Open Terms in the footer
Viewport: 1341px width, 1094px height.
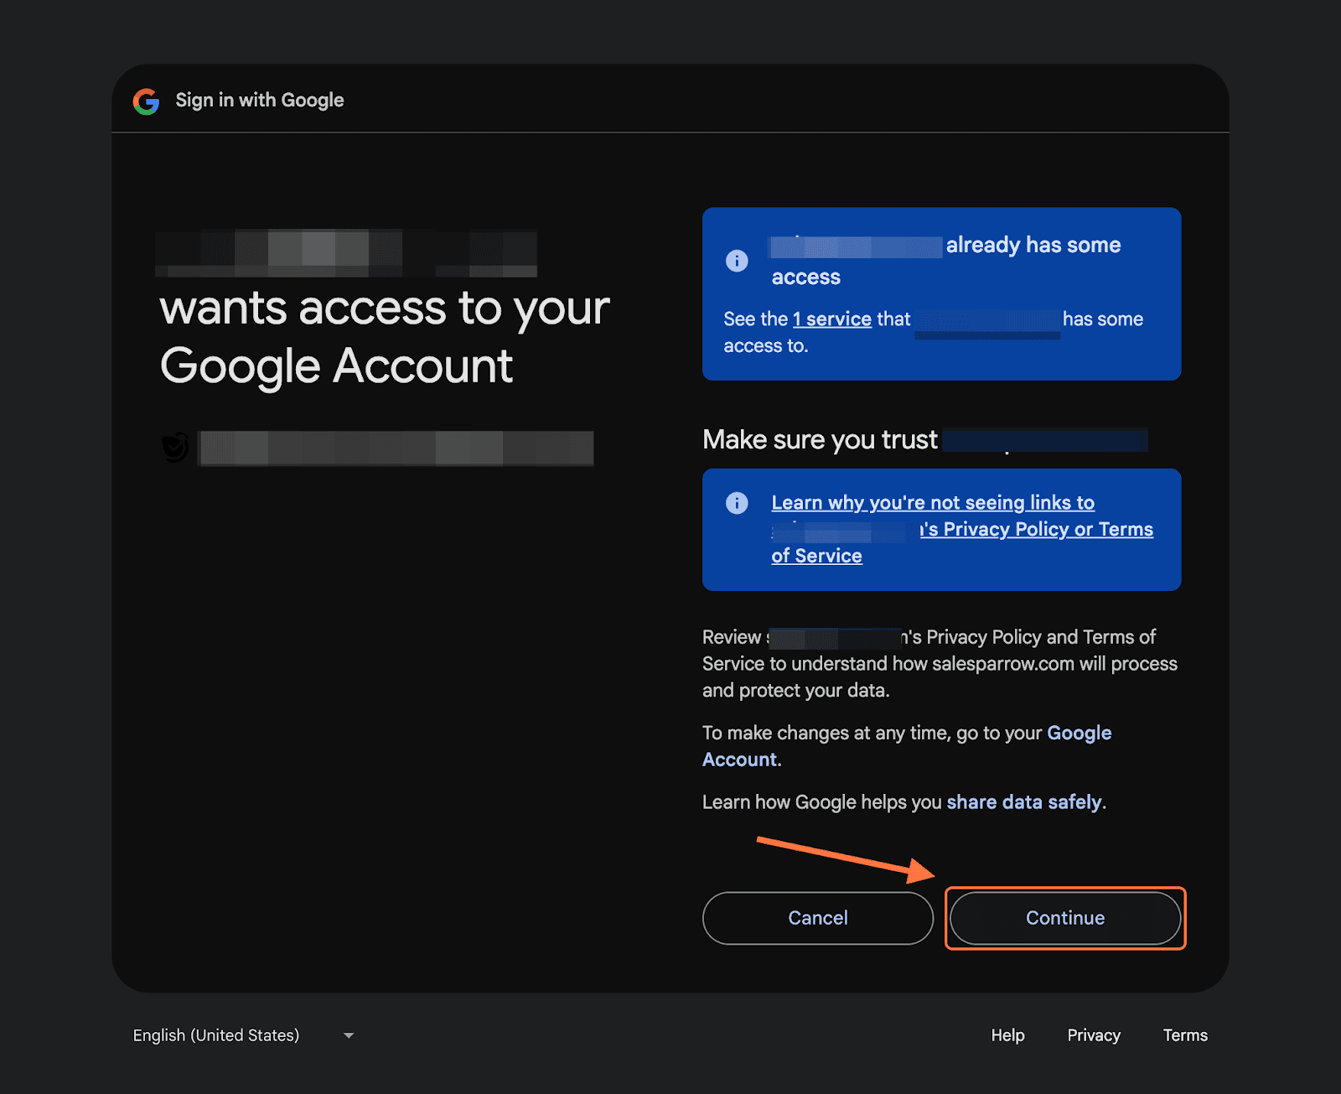(1184, 1035)
